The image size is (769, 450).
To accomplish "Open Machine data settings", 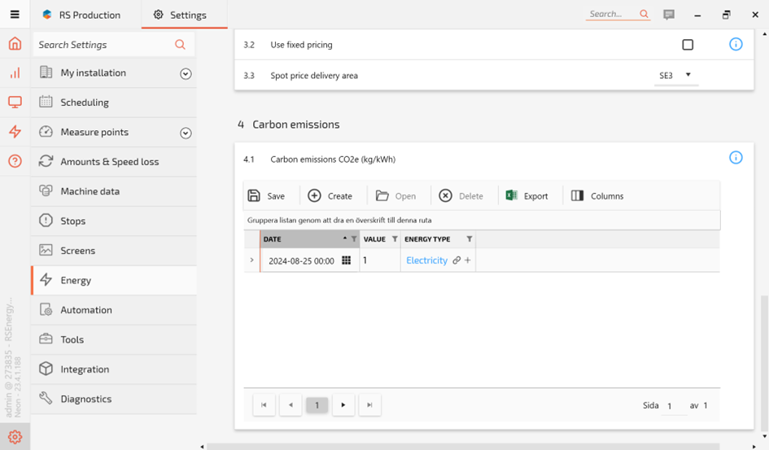I will coord(90,191).
